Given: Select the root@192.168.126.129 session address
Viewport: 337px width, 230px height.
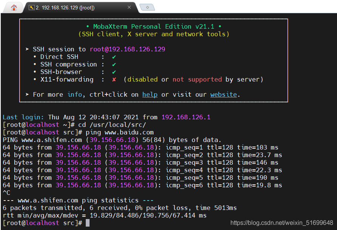Looking at the screenshot, I should point(127,49).
